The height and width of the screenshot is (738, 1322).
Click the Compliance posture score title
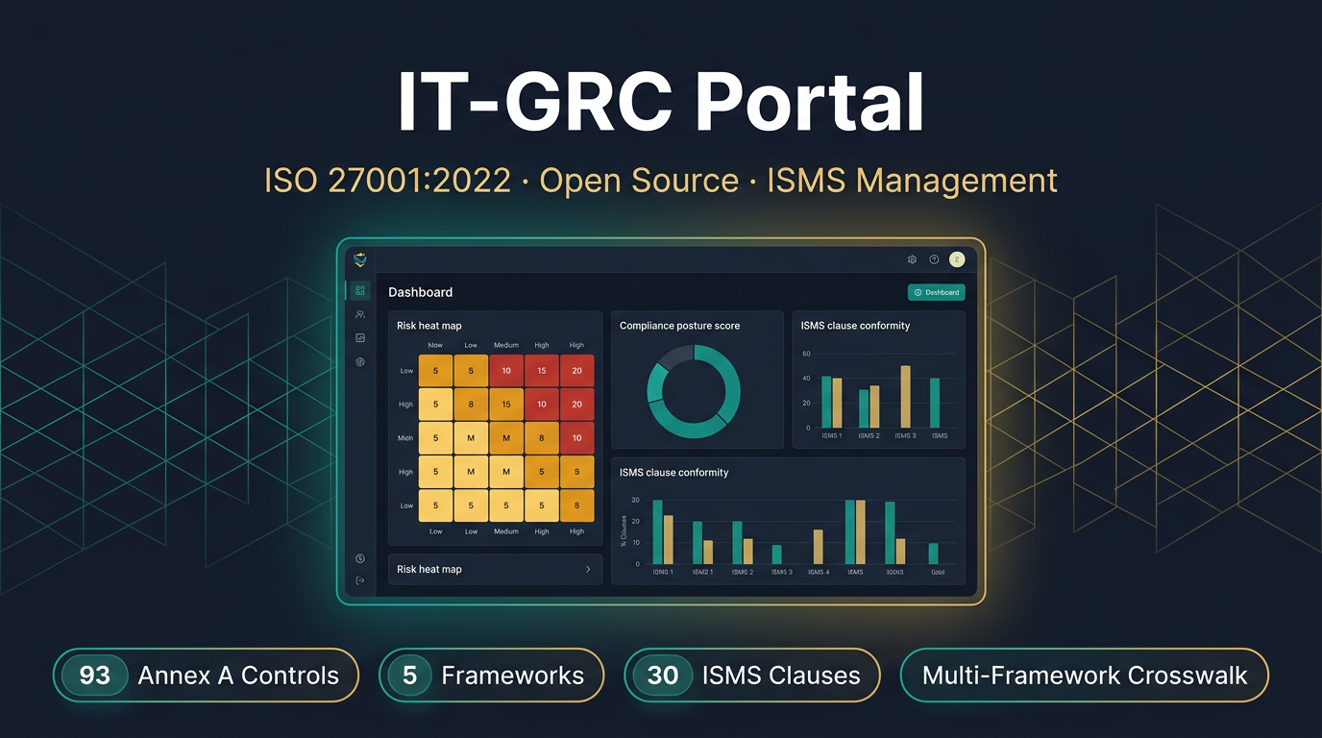pos(680,326)
